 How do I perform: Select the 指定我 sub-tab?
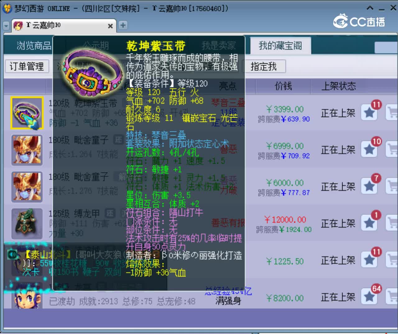click(x=264, y=66)
